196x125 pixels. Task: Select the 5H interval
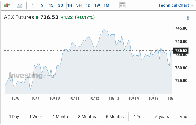coord(79,5)
